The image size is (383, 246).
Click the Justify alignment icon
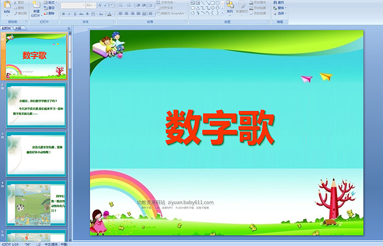pos(138,14)
